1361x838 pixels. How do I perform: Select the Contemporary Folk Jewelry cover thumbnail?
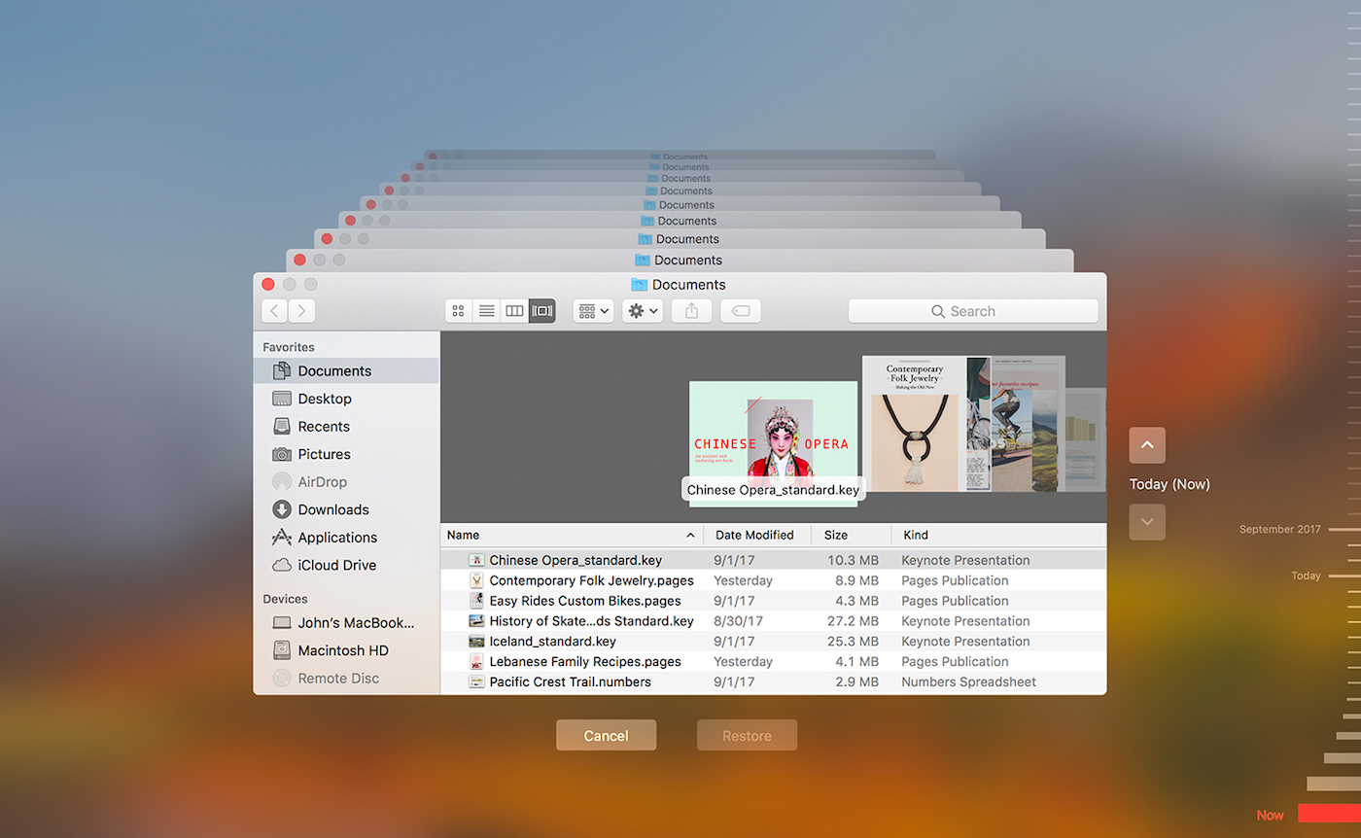914,424
